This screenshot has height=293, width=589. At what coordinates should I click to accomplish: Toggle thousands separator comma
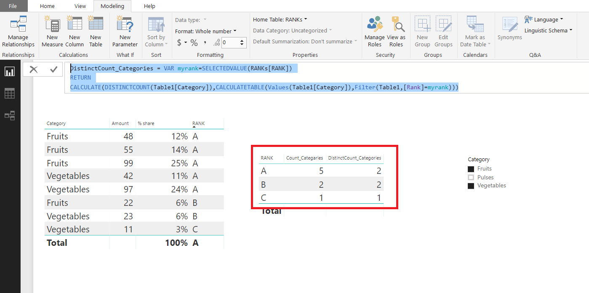pos(205,43)
